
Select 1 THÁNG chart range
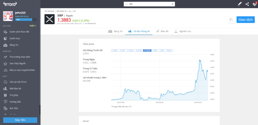click(x=130, y=50)
